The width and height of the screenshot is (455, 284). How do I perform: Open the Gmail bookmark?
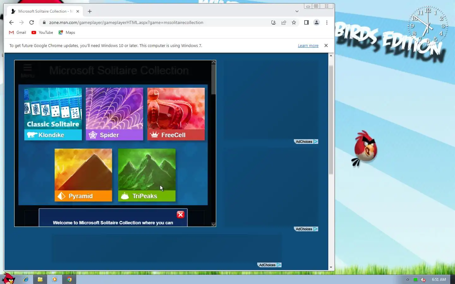coord(18,33)
